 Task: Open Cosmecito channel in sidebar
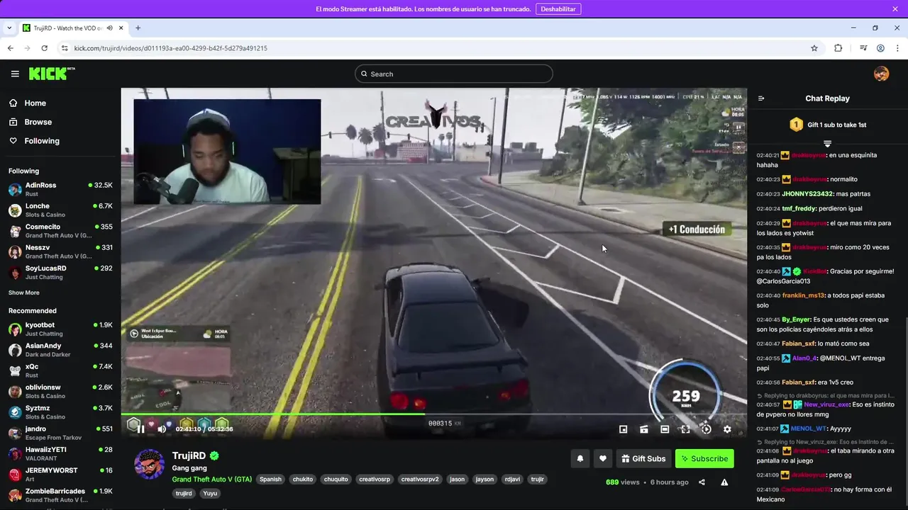coord(60,231)
